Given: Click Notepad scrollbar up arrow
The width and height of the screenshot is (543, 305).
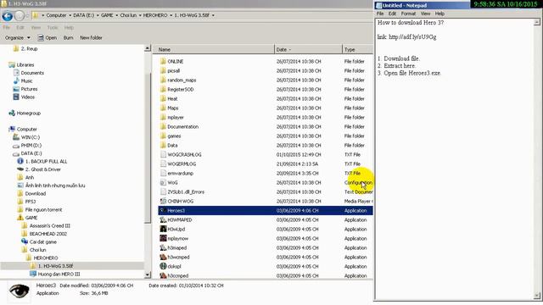Looking at the screenshot, I should pos(537,22).
